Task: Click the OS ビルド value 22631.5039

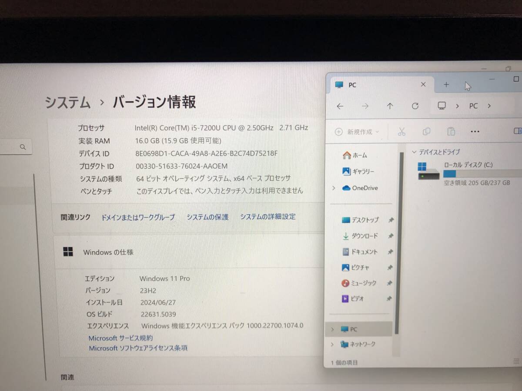Action: (158, 314)
